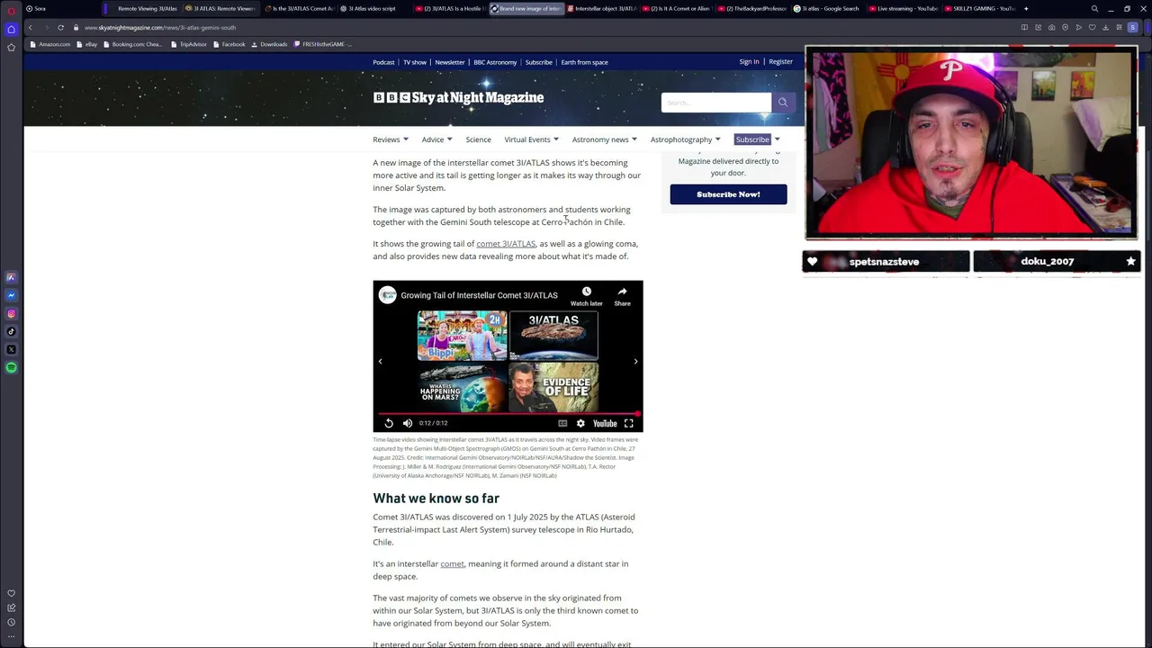Open the Register link

coord(780,62)
